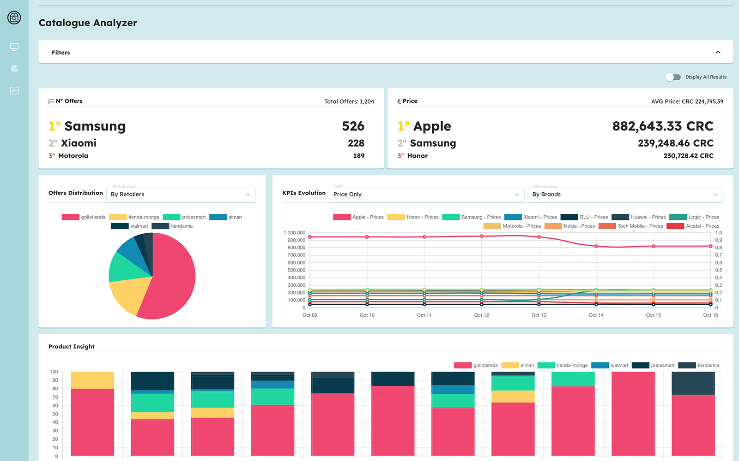Toggle walmart legend in Product Insight
Screen dimensions: 739x461
610,366
